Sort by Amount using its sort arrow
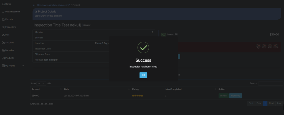284x115 pixels. (61, 89)
